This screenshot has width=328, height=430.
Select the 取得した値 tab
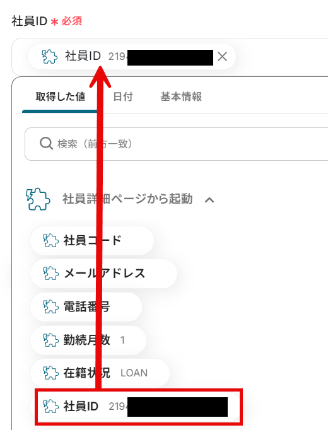(x=61, y=97)
